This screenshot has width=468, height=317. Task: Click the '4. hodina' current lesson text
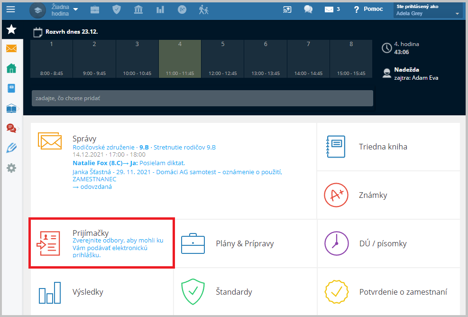coord(406,44)
